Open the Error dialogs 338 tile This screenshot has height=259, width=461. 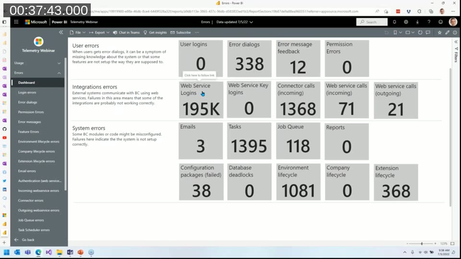249,59
